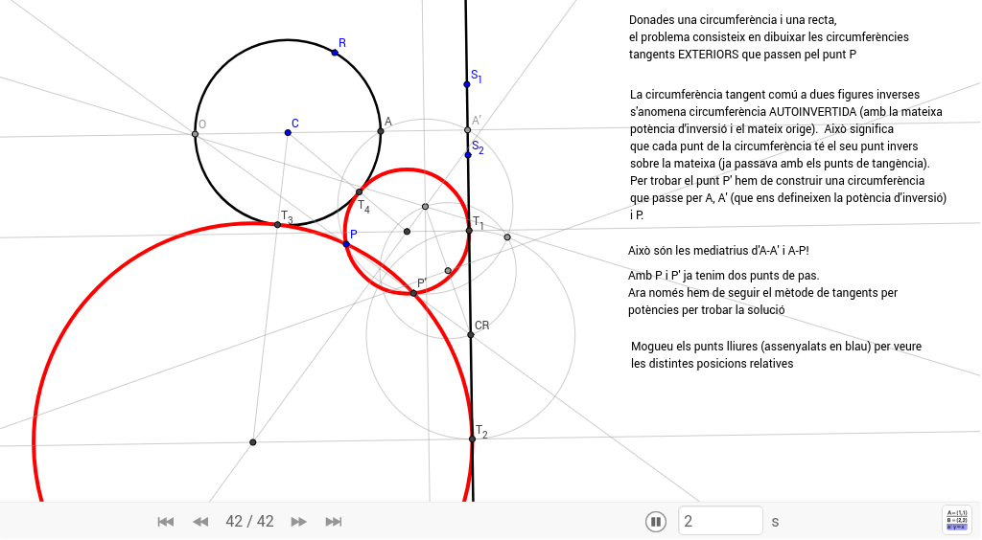Click tangency point T4
This screenshot has height=540, width=982.
point(359,191)
